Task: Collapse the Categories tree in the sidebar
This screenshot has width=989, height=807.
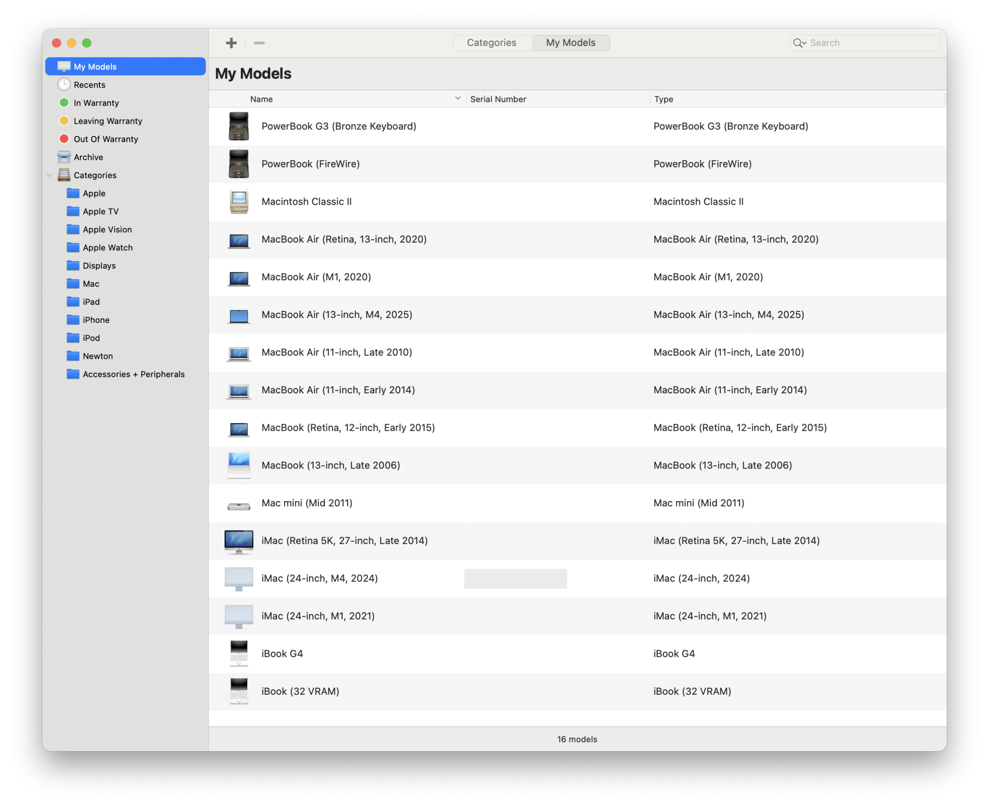Action: [x=49, y=175]
